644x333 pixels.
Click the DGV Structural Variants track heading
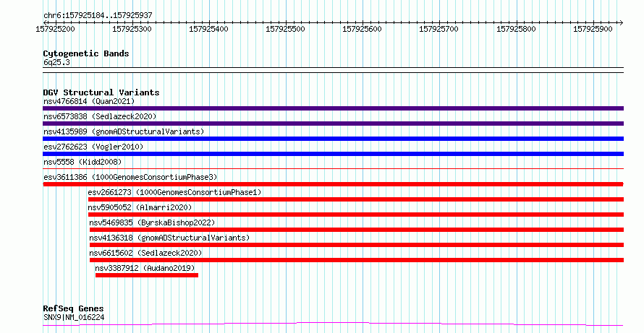tap(101, 92)
